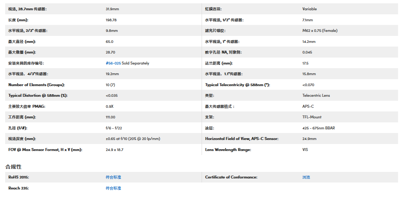Select the f/6 - f/22 aperture value
This screenshot has height=199, width=401.
(x=115, y=128)
